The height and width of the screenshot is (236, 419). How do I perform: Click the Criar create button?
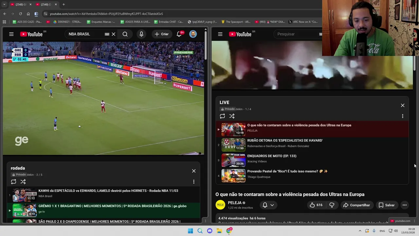click(x=162, y=34)
